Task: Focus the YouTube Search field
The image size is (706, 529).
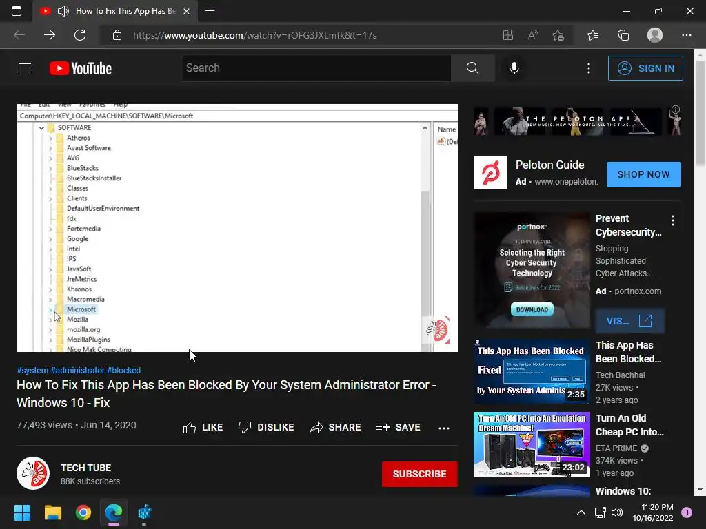Action: [316, 68]
